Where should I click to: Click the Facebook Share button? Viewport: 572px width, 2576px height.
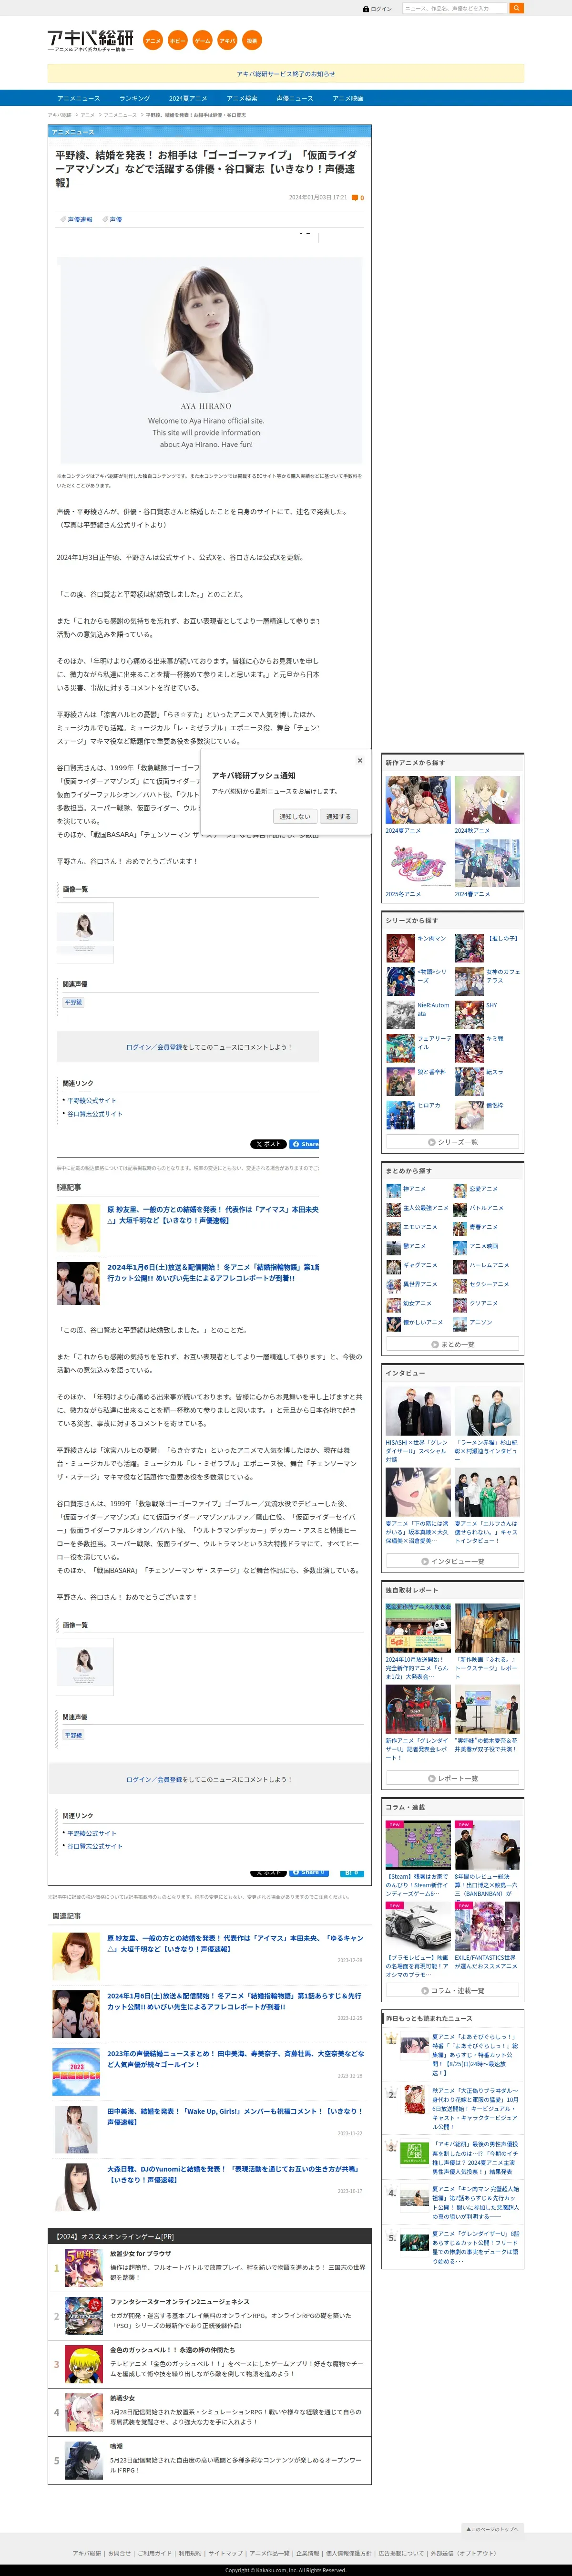click(x=305, y=1144)
